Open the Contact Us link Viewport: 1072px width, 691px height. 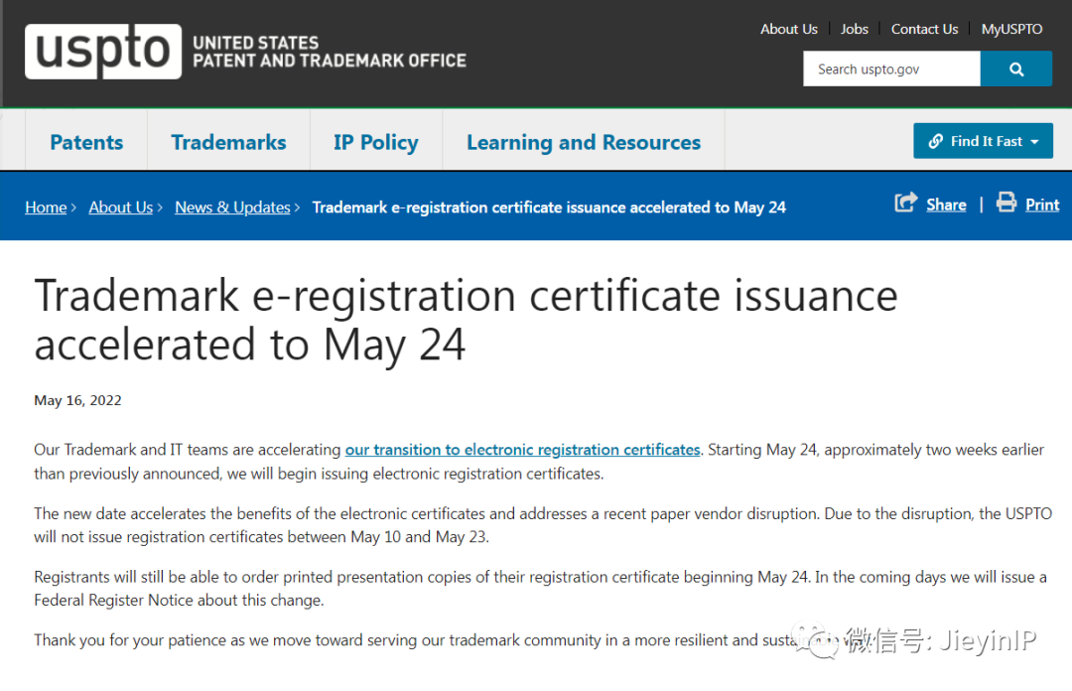pos(924,29)
